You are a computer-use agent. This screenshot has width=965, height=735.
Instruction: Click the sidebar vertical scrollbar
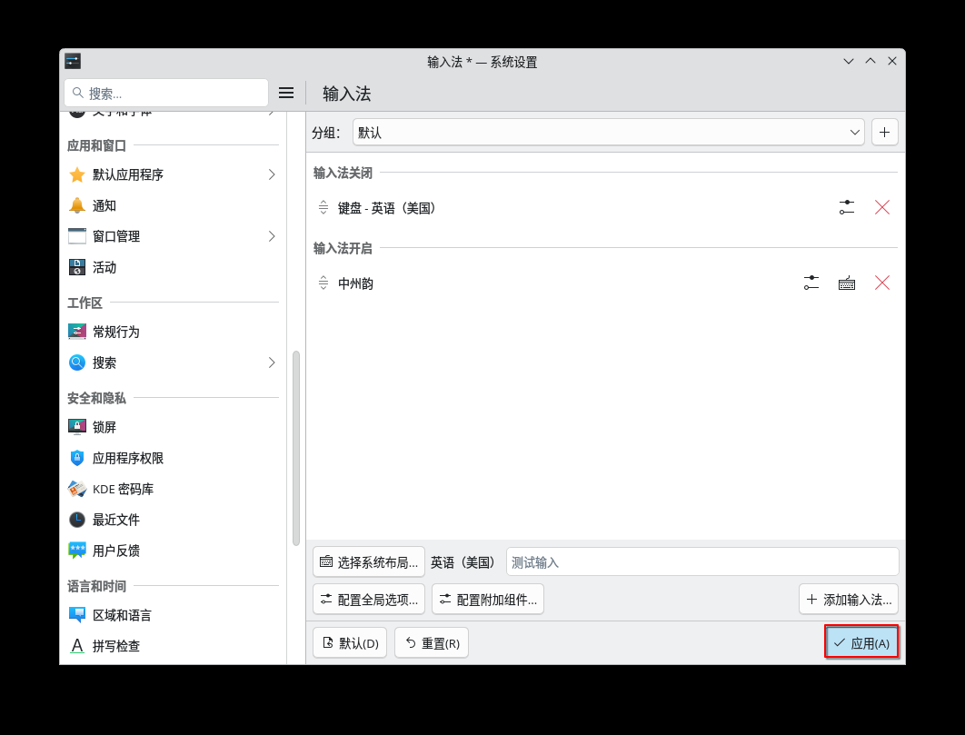click(x=296, y=448)
